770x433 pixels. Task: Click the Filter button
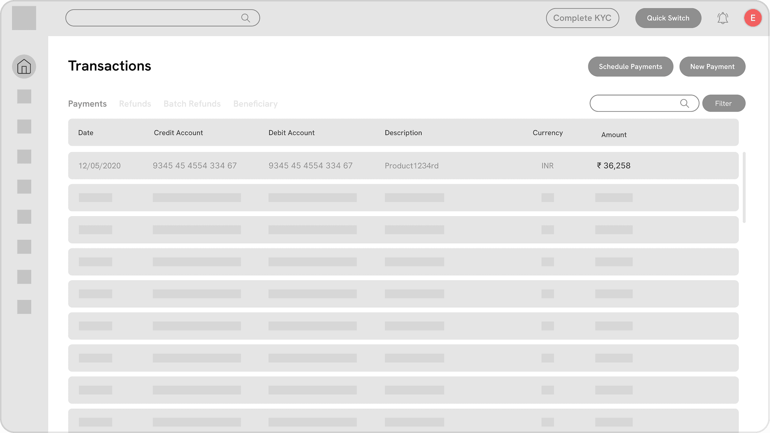click(x=724, y=103)
